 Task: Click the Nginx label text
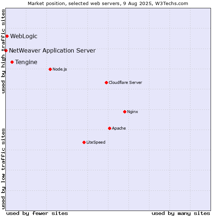[x=132, y=112]
